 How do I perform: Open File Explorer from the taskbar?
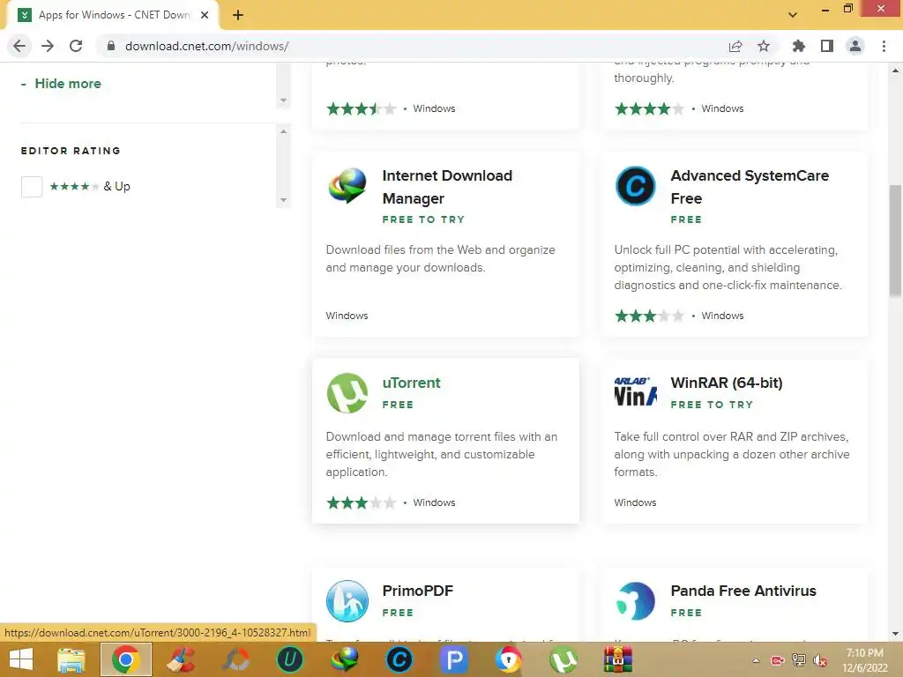pos(71,659)
